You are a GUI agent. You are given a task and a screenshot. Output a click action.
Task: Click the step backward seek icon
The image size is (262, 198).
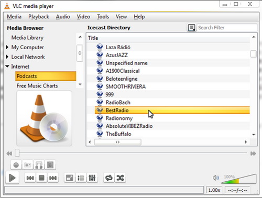click(9, 153)
